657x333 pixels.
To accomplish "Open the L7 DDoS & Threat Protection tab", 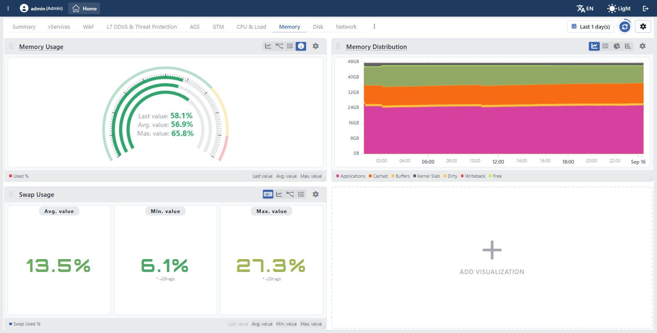I will tap(142, 27).
